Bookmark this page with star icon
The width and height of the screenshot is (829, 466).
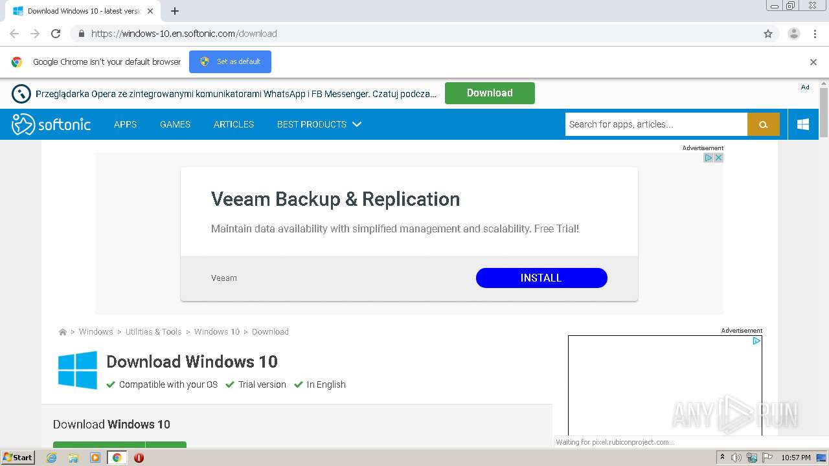[x=768, y=34]
